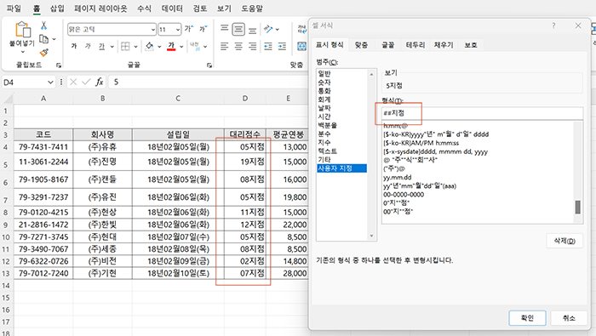The image size is (596, 336).
Task: Click the 형식 format code field
Action: point(483,113)
